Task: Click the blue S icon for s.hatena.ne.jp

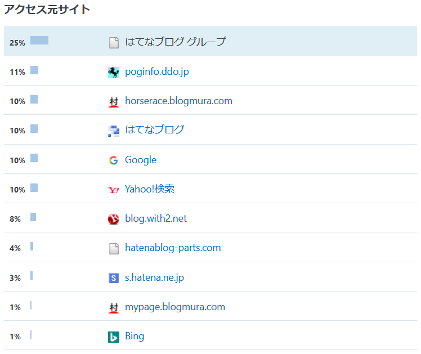Action: (114, 278)
